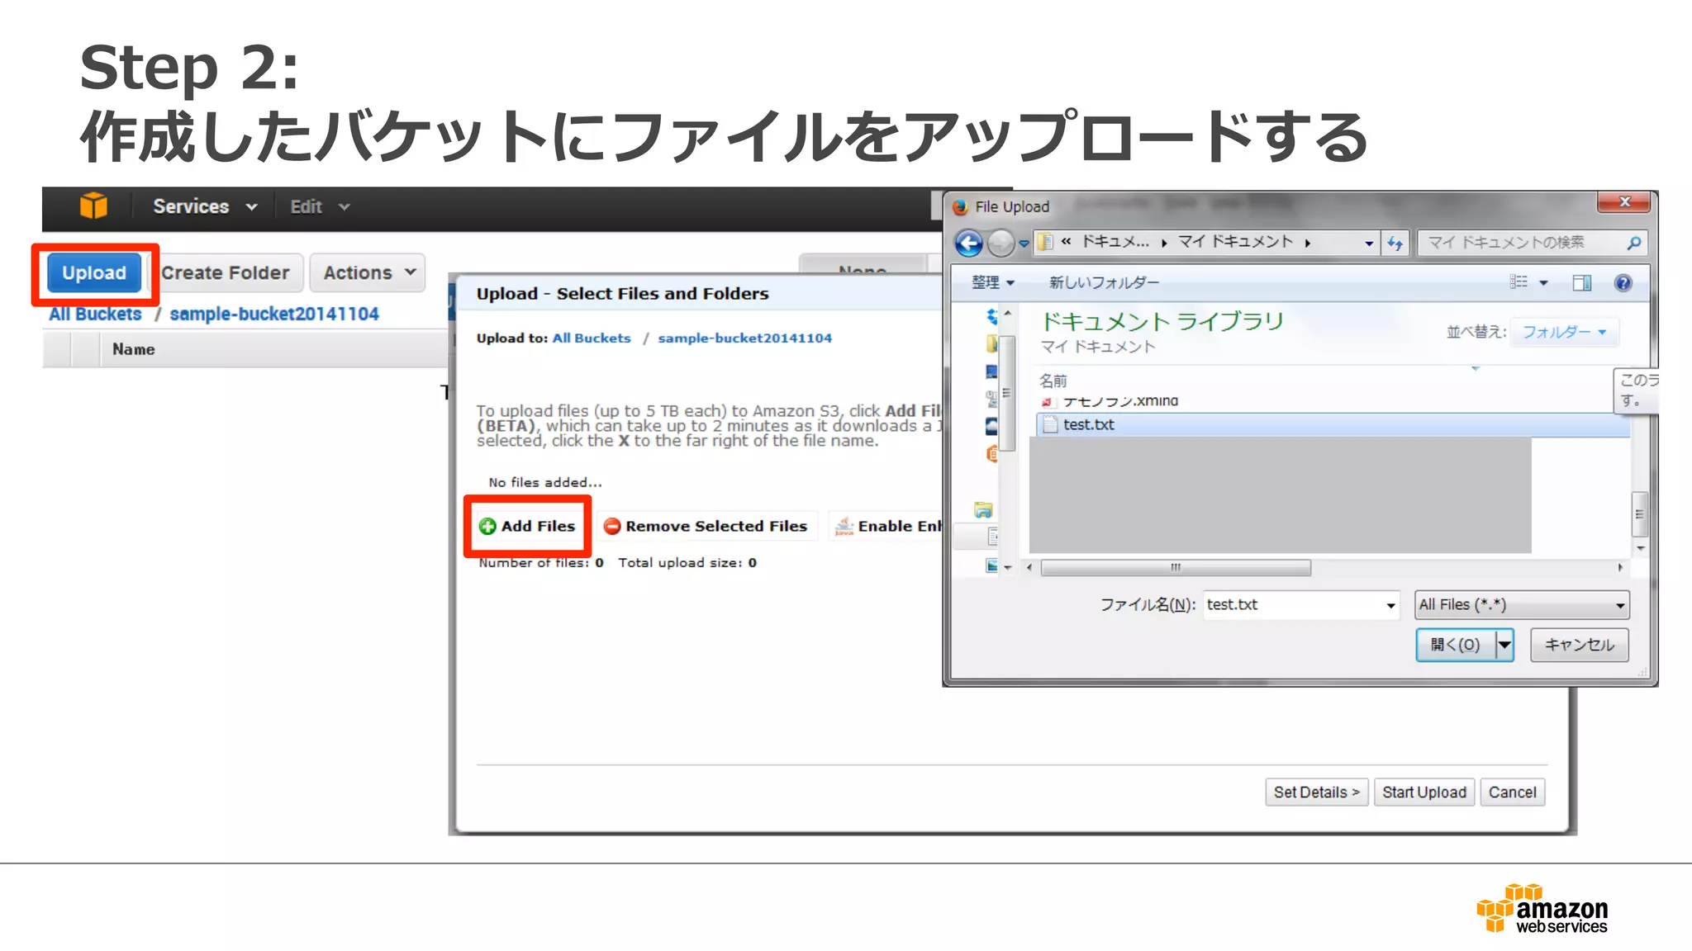Click the Enable Enhanced Uploader Java button

pyautogui.click(x=887, y=526)
